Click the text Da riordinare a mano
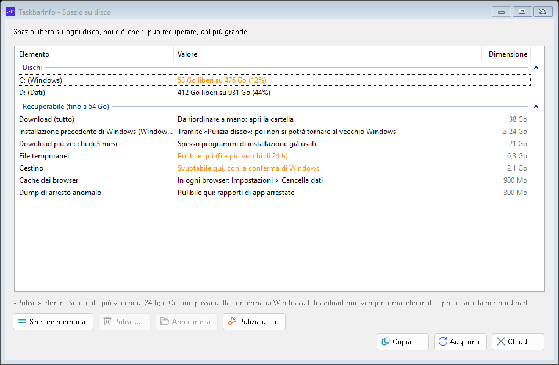Image resolution: width=559 pixels, height=365 pixels. tap(236, 119)
